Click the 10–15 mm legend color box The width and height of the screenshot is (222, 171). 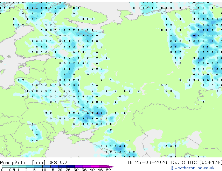47,166
